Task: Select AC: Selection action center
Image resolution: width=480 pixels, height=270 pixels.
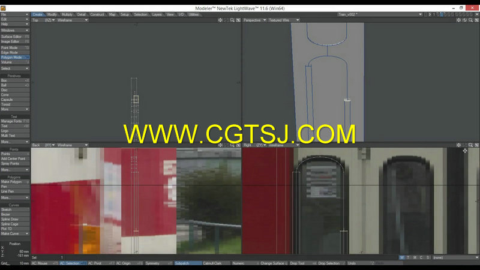Action: coord(73,263)
